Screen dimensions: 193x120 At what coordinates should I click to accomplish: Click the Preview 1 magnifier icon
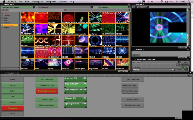point(134,4)
